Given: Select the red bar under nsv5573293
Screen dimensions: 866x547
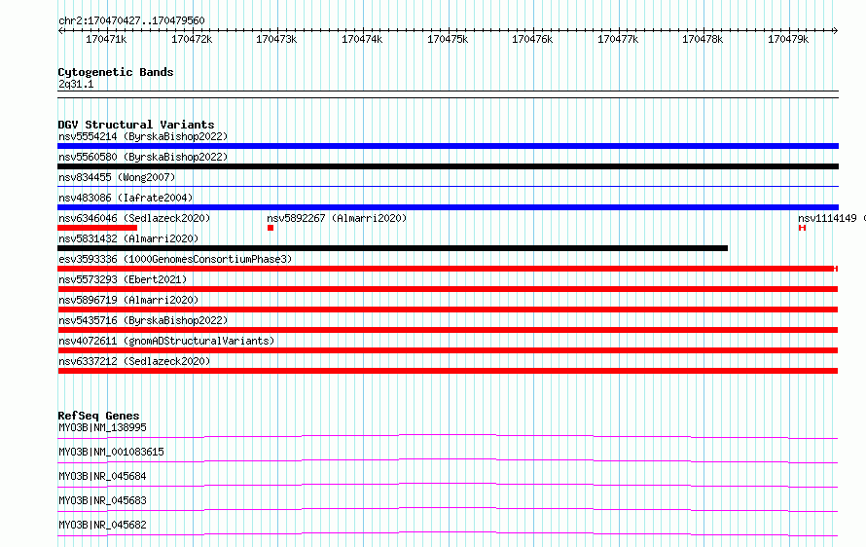Looking at the screenshot, I should click(x=448, y=289).
